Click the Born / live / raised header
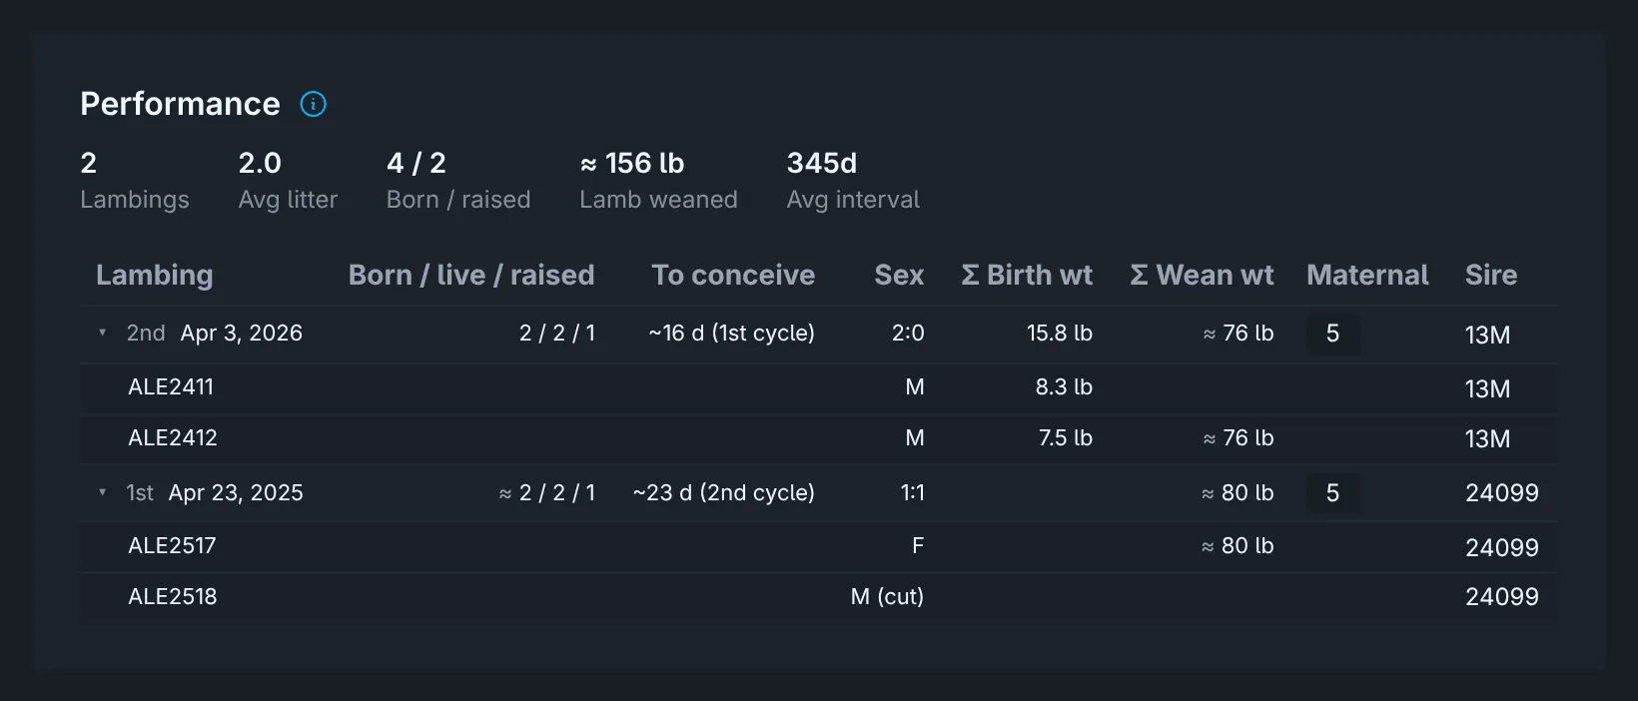The width and height of the screenshot is (1638, 701). [471, 275]
